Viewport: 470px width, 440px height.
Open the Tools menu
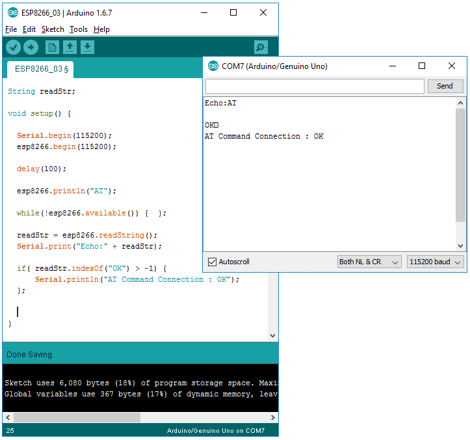pos(79,29)
